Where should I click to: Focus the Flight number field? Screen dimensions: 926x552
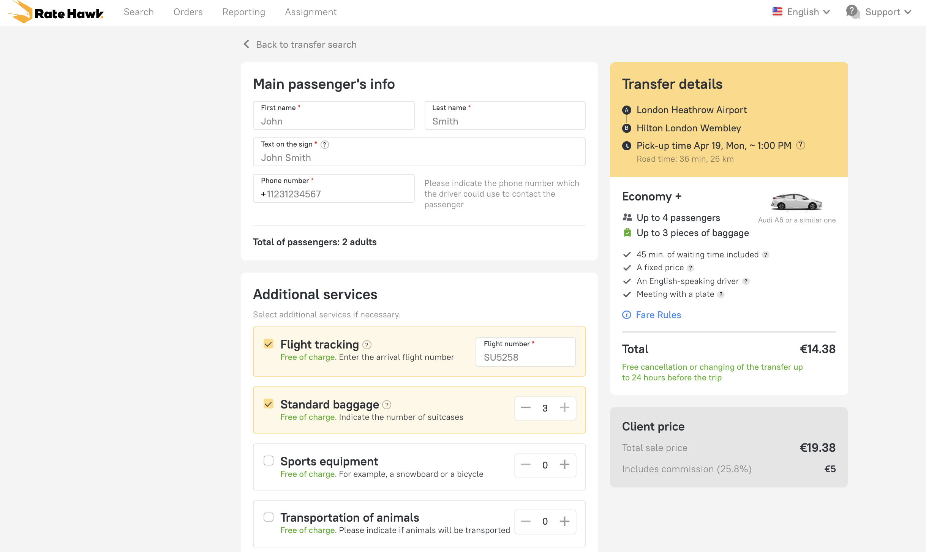pyautogui.click(x=526, y=352)
